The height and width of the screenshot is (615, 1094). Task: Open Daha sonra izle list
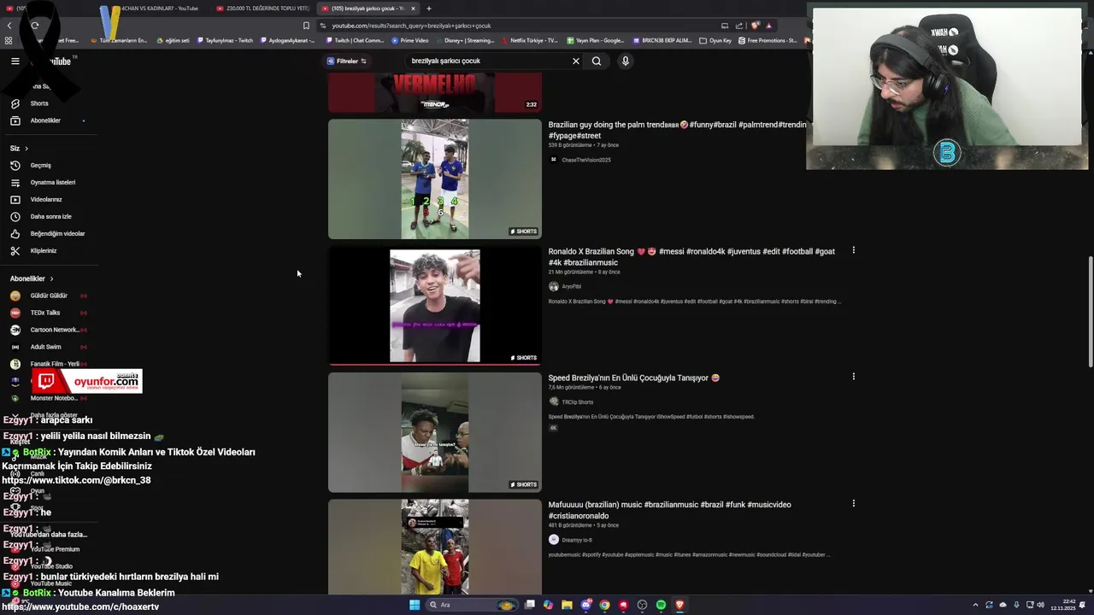[x=50, y=216]
